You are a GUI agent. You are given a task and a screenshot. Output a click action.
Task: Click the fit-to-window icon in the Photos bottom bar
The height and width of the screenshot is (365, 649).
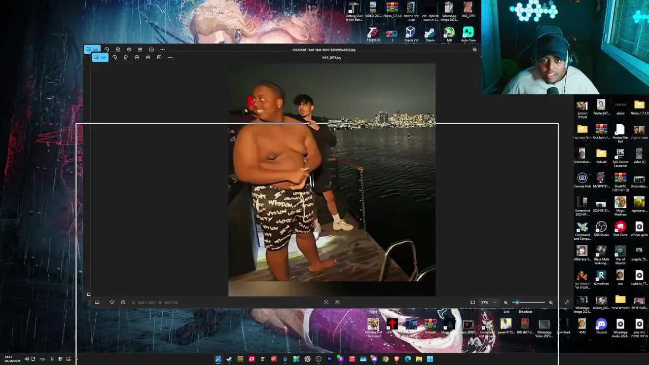pos(326,303)
